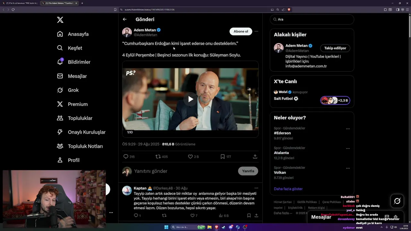Open the browser extensions puzzle icon

click(x=385, y=10)
